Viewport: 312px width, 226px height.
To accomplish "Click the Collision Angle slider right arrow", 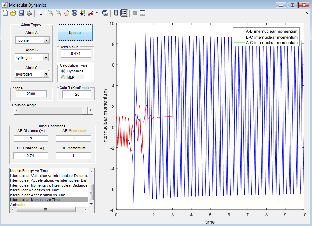I will tap(91, 110).
